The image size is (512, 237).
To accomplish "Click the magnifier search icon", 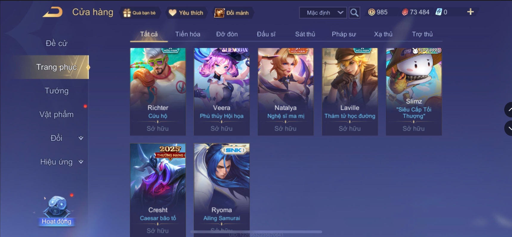I will coord(354,13).
